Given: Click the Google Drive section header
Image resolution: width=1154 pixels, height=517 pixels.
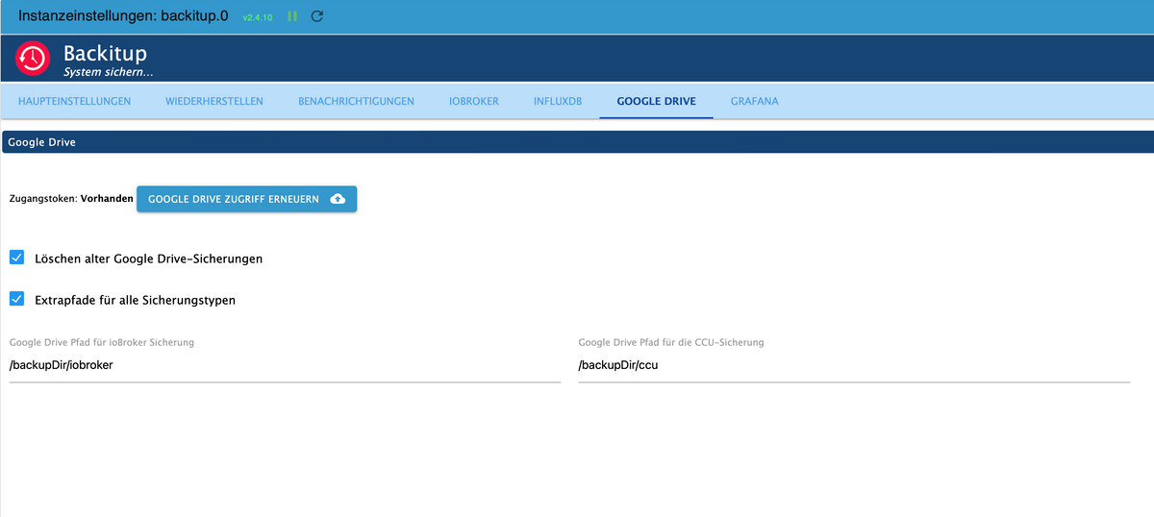Looking at the screenshot, I should click(577, 142).
